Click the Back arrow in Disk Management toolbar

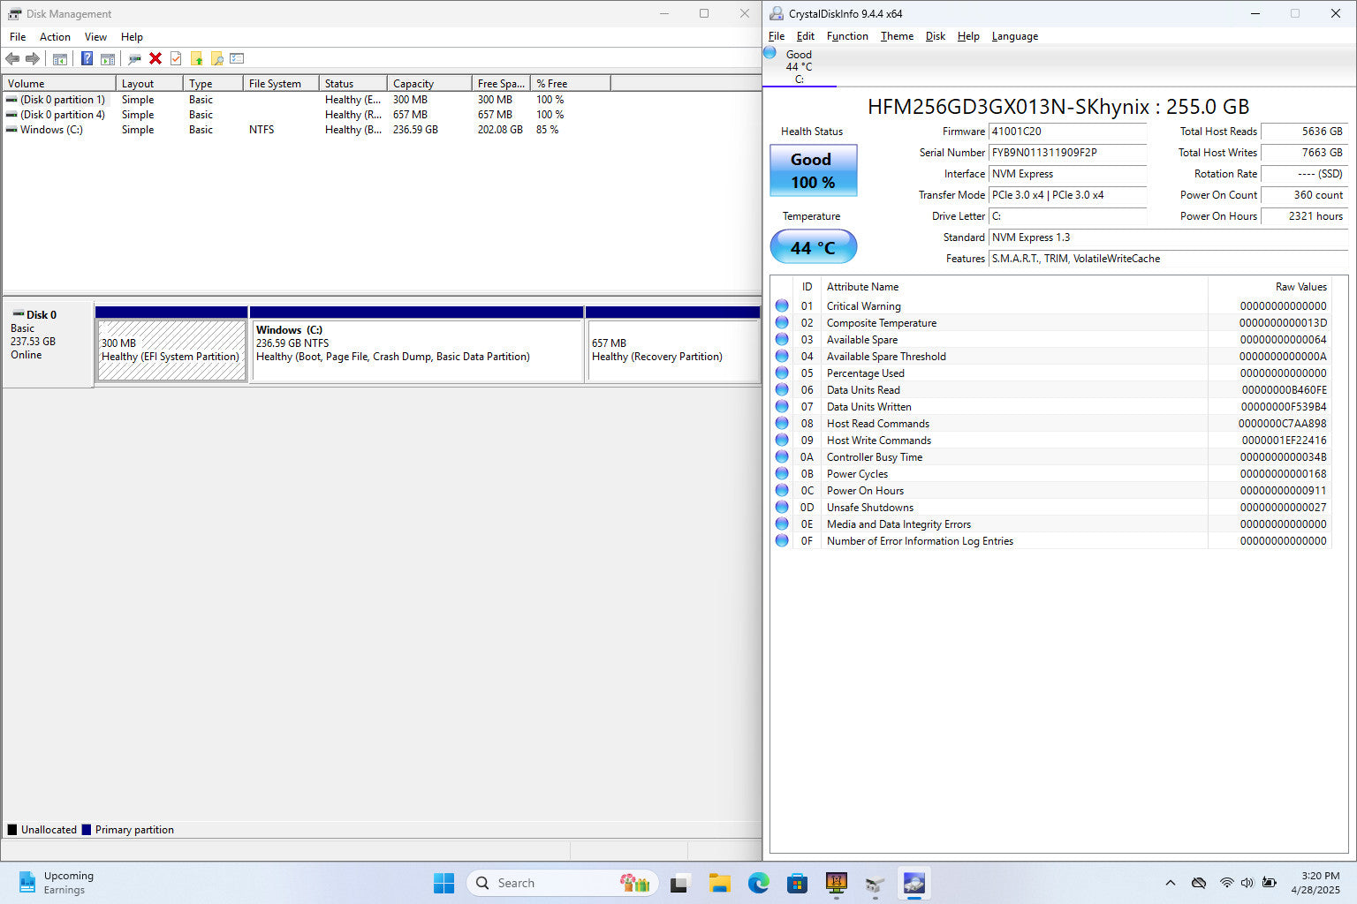[12, 58]
